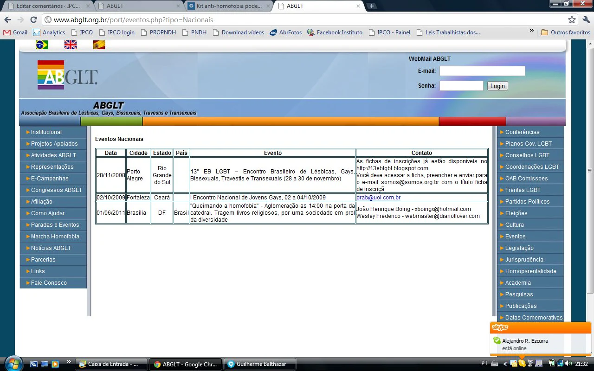Switch to Editar comentários tab

pyautogui.click(x=48, y=6)
